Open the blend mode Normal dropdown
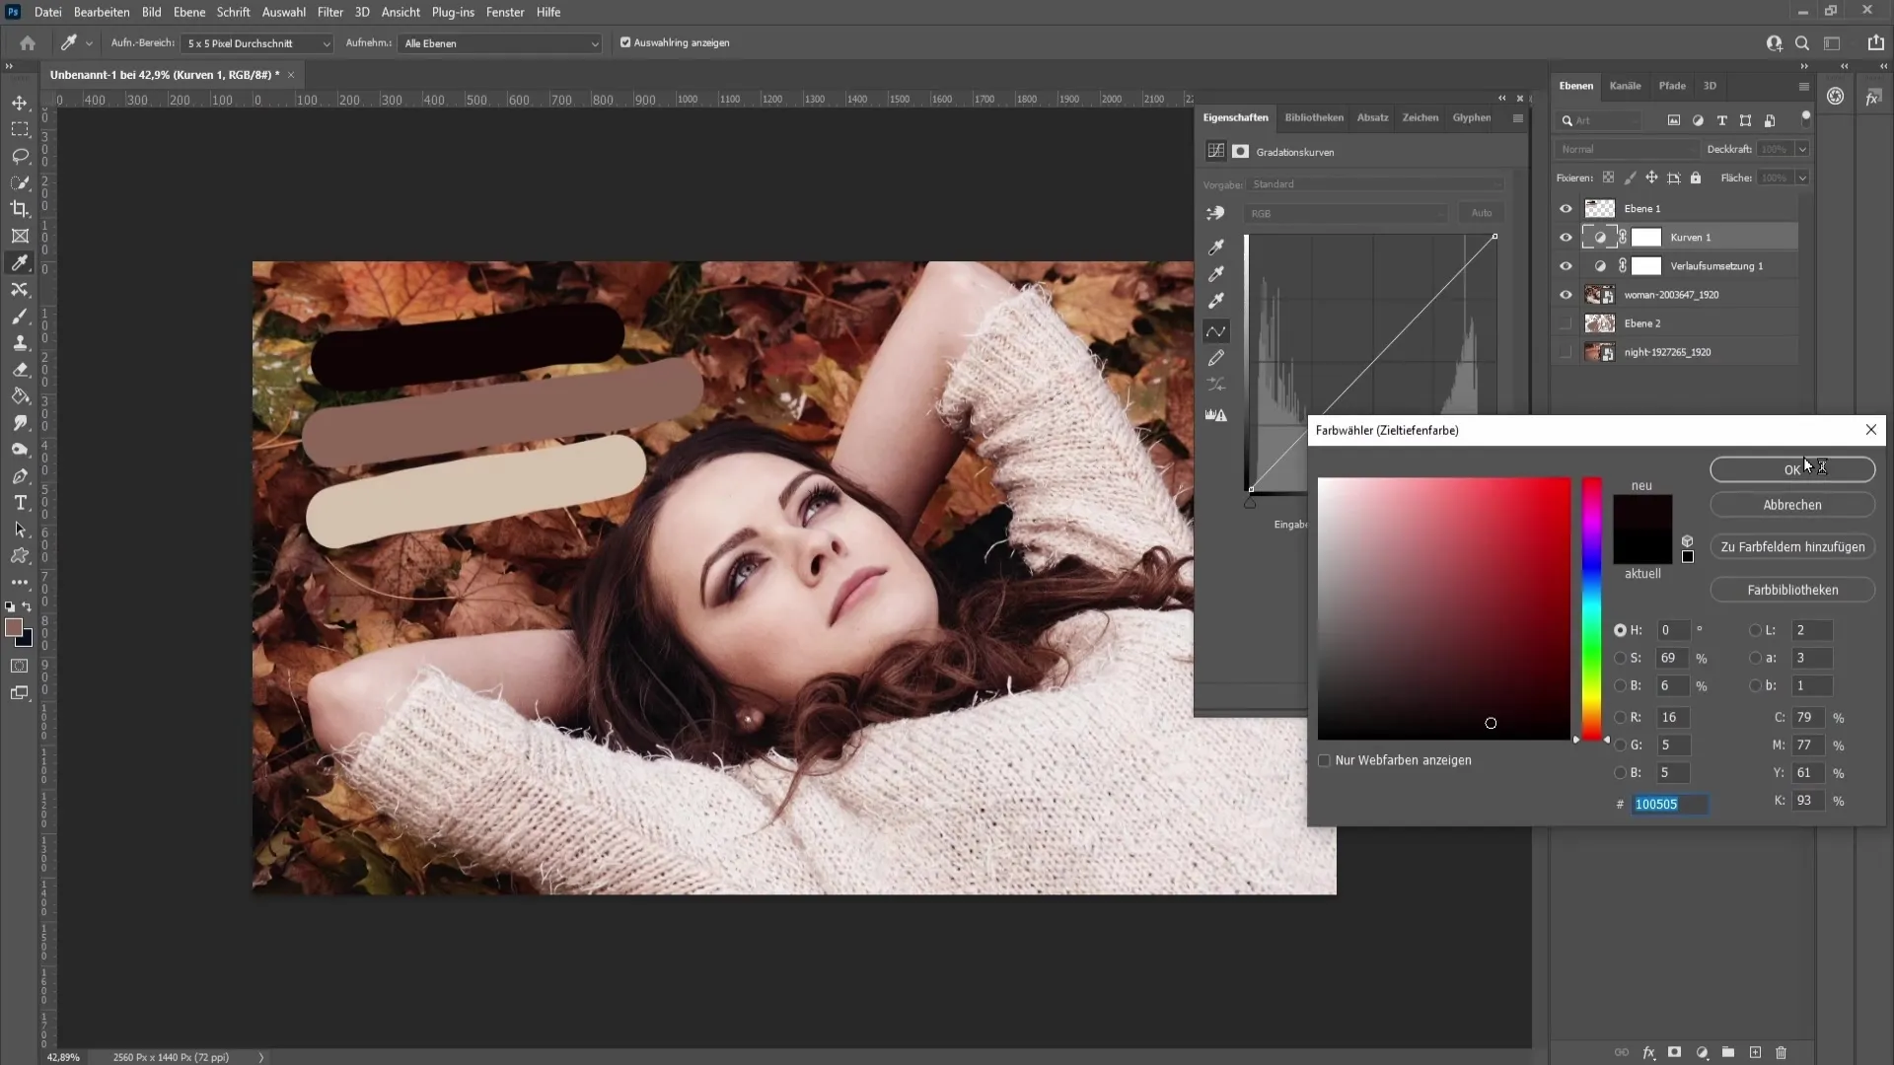 pyautogui.click(x=1627, y=149)
